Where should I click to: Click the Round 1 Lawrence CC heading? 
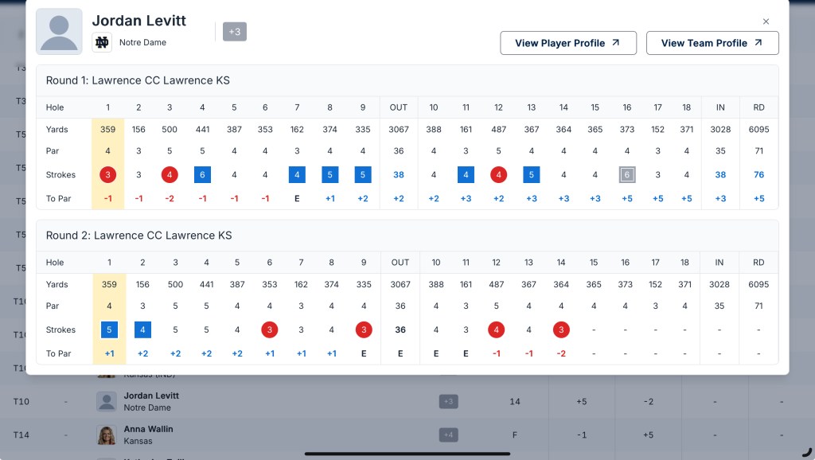click(x=138, y=80)
